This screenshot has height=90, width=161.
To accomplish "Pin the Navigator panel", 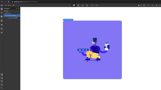I will pyautogui.click(x=19, y=8).
